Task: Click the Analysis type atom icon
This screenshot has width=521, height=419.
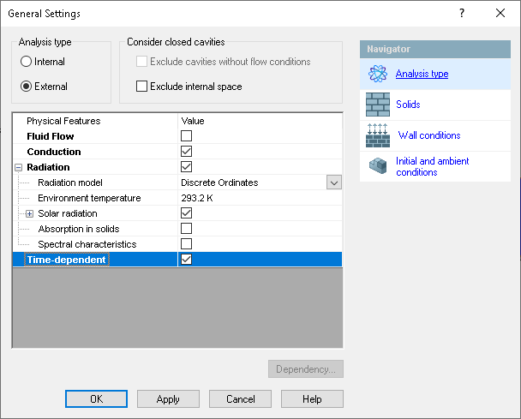Action: coord(377,74)
